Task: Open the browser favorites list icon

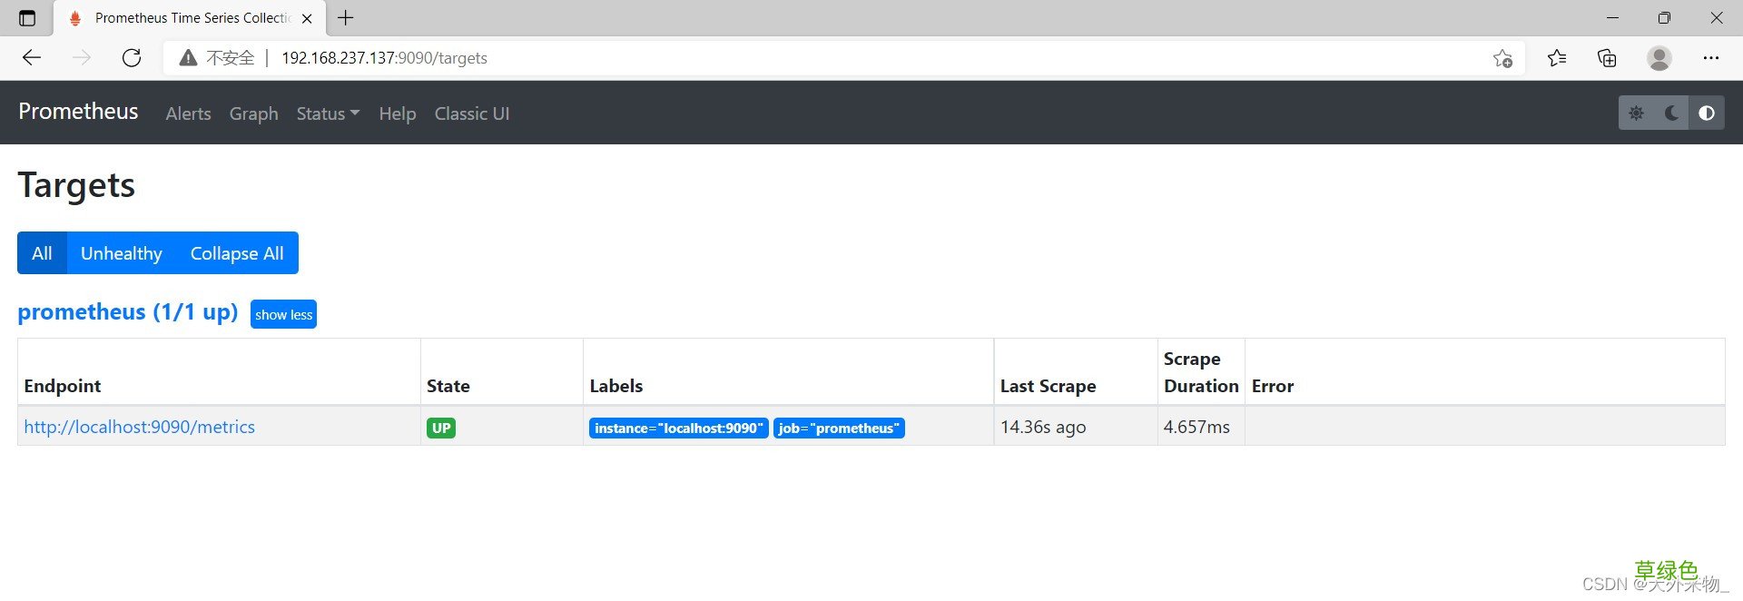Action: (x=1557, y=58)
